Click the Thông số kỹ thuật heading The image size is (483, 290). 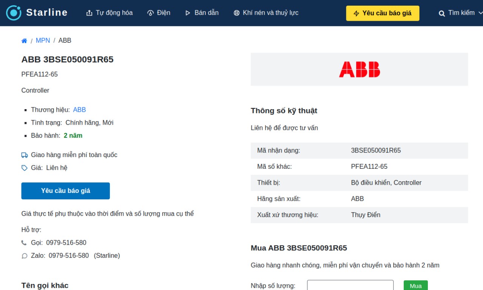tap(284, 111)
